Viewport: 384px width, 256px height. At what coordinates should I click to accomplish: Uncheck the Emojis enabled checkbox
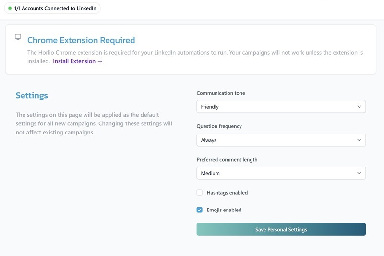pos(200,210)
